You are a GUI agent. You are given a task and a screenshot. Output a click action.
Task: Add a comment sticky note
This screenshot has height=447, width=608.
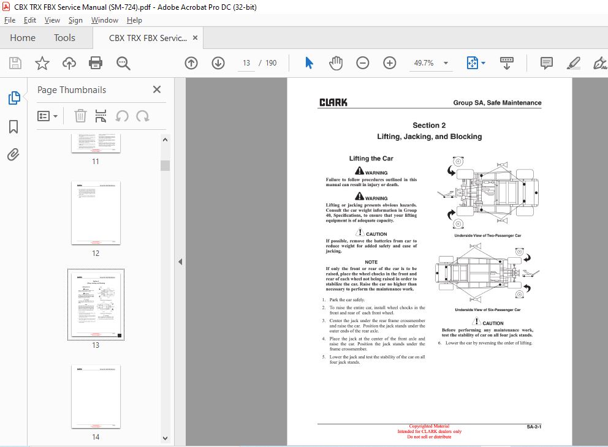(546, 63)
